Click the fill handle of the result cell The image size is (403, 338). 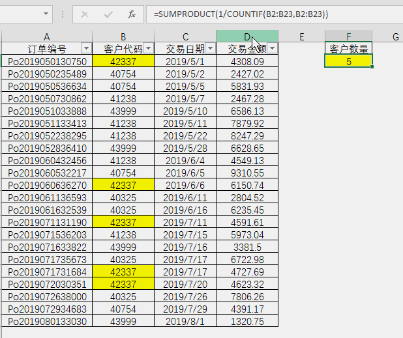(x=372, y=66)
